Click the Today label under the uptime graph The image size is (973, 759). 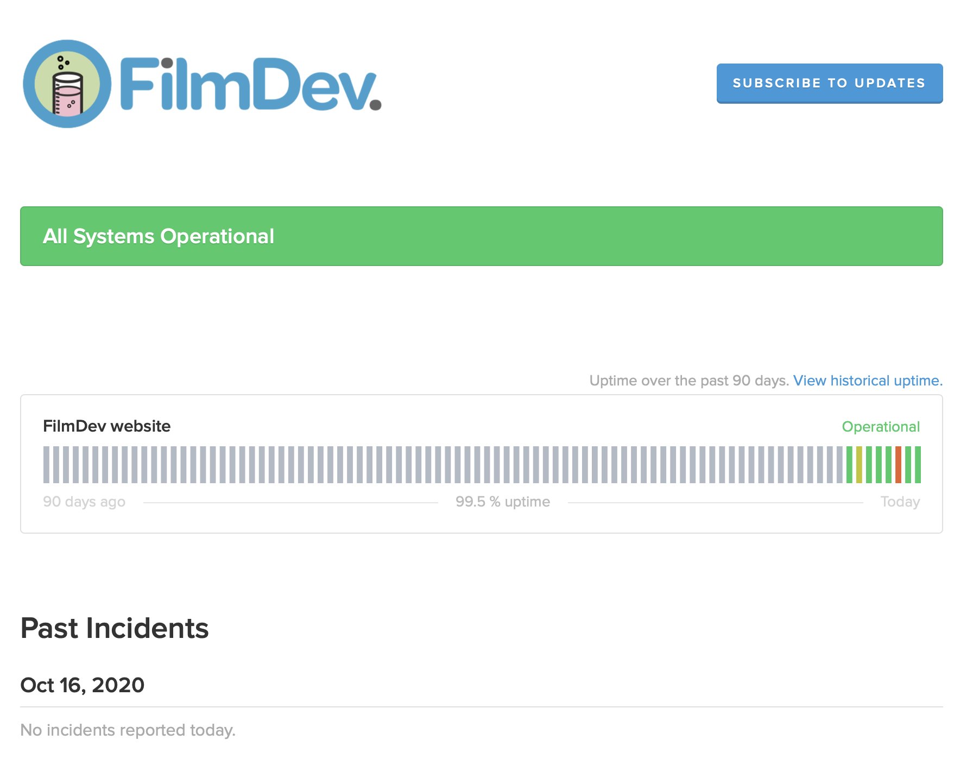tap(901, 502)
